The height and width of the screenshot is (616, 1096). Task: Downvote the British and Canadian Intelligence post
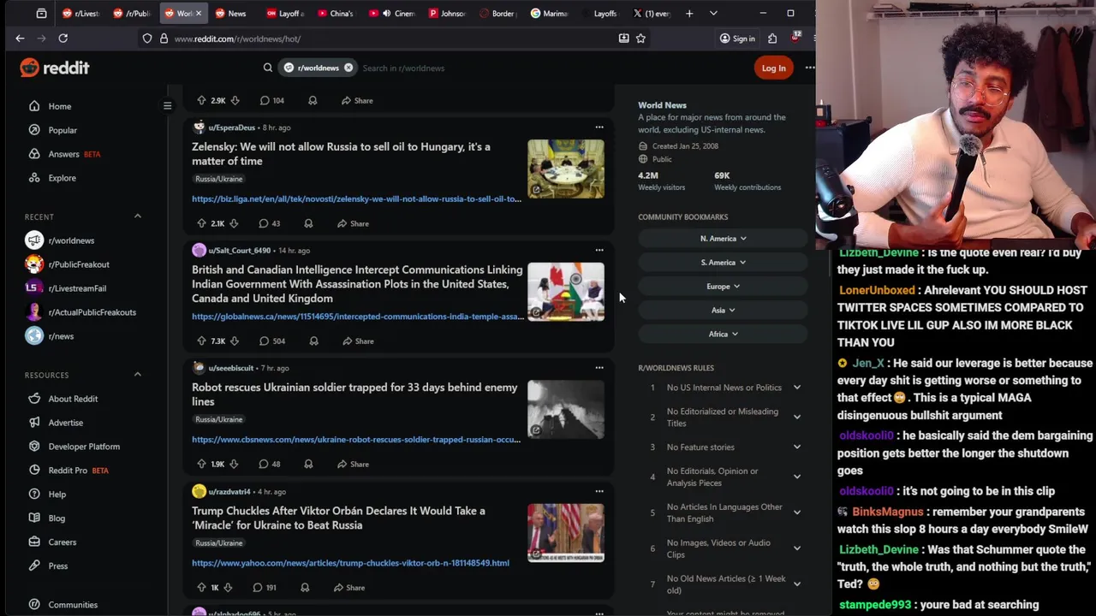point(234,341)
